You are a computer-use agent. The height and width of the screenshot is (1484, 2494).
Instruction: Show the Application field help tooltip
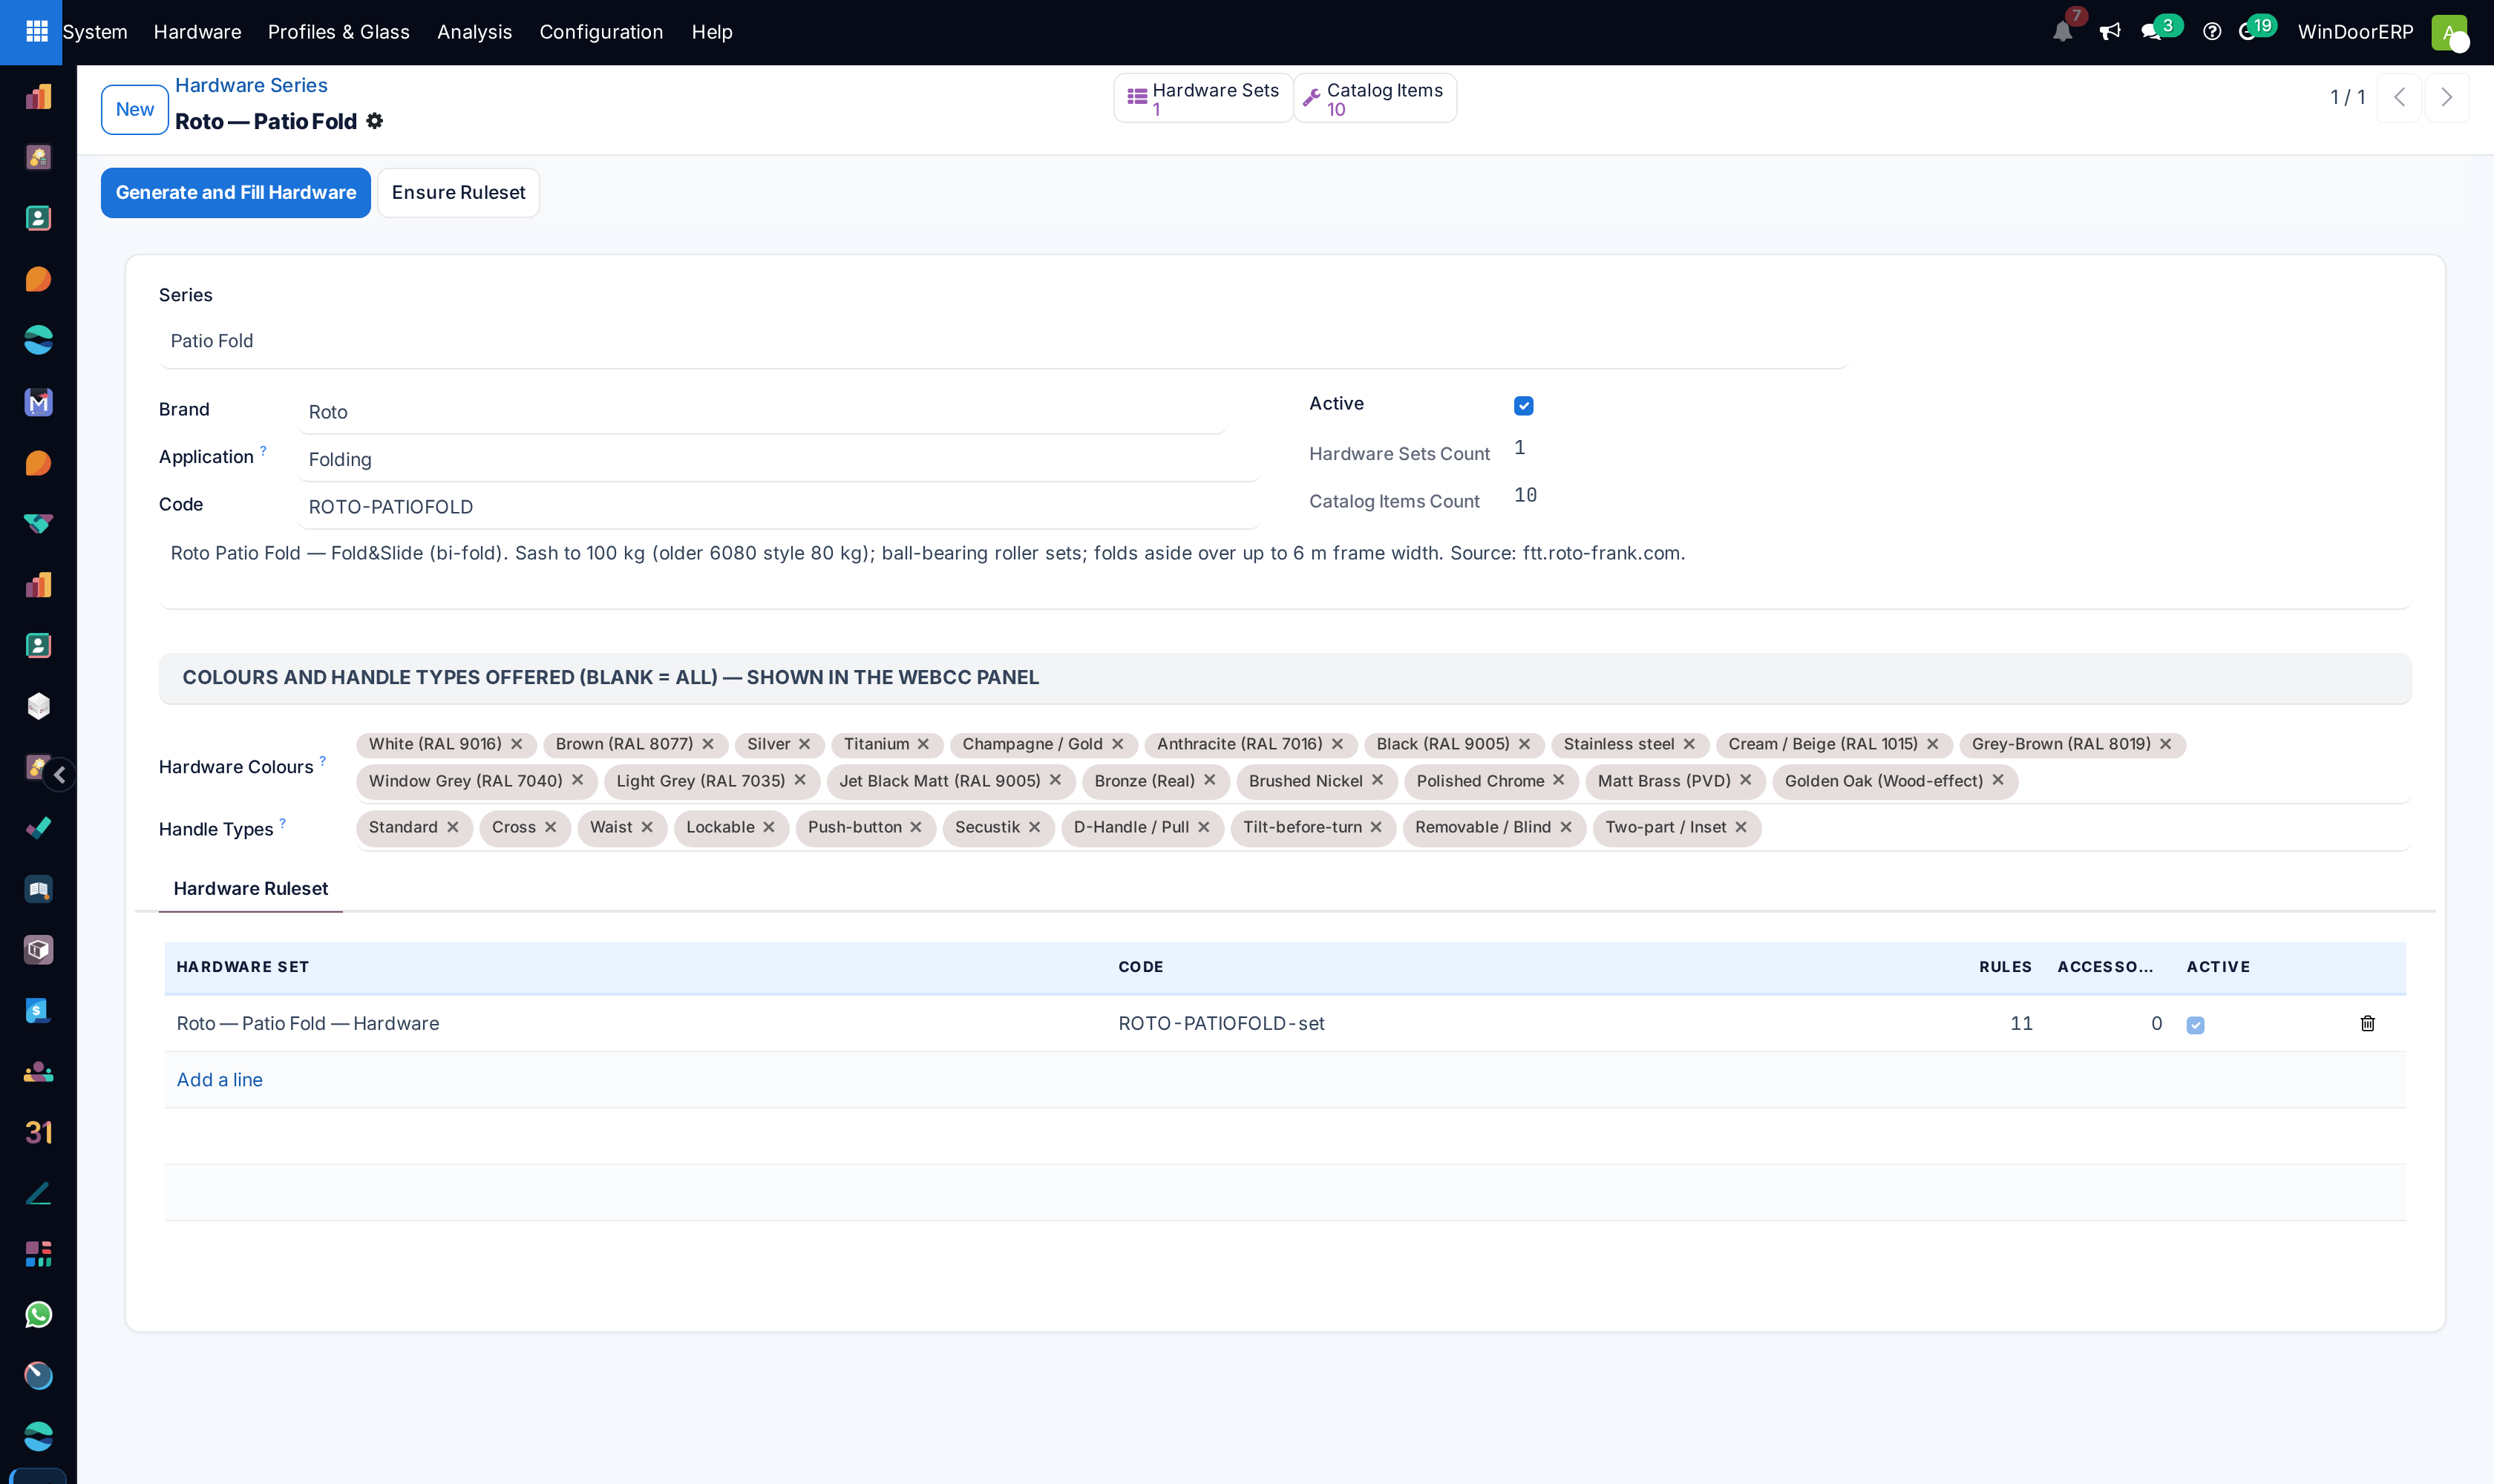click(x=263, y=450)
